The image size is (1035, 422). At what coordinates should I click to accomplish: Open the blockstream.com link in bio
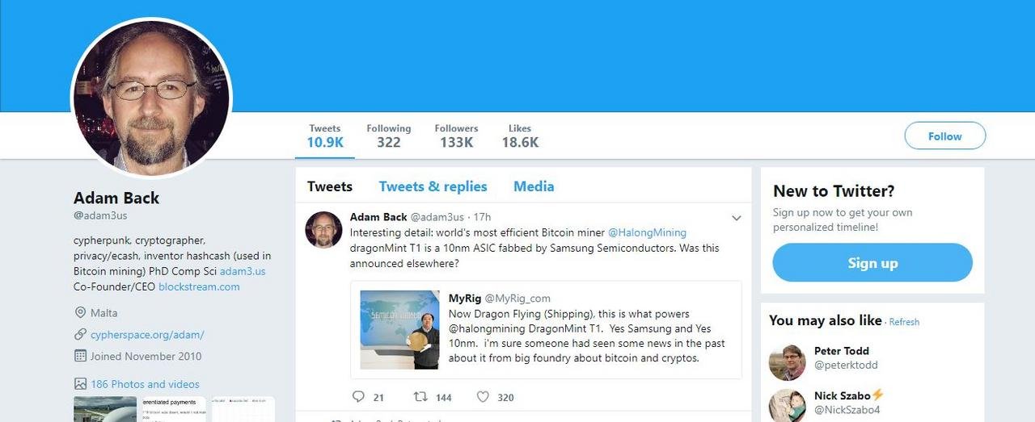(199, 286)
